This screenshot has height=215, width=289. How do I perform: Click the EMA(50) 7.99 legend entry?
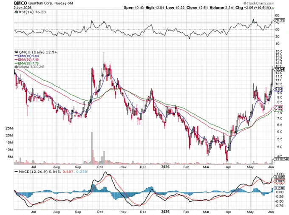26,59
